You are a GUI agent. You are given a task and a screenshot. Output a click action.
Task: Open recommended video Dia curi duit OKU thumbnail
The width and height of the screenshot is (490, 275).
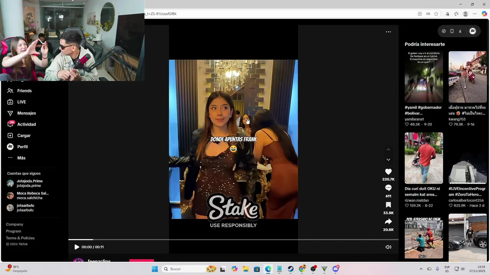(x=424, y=158)
